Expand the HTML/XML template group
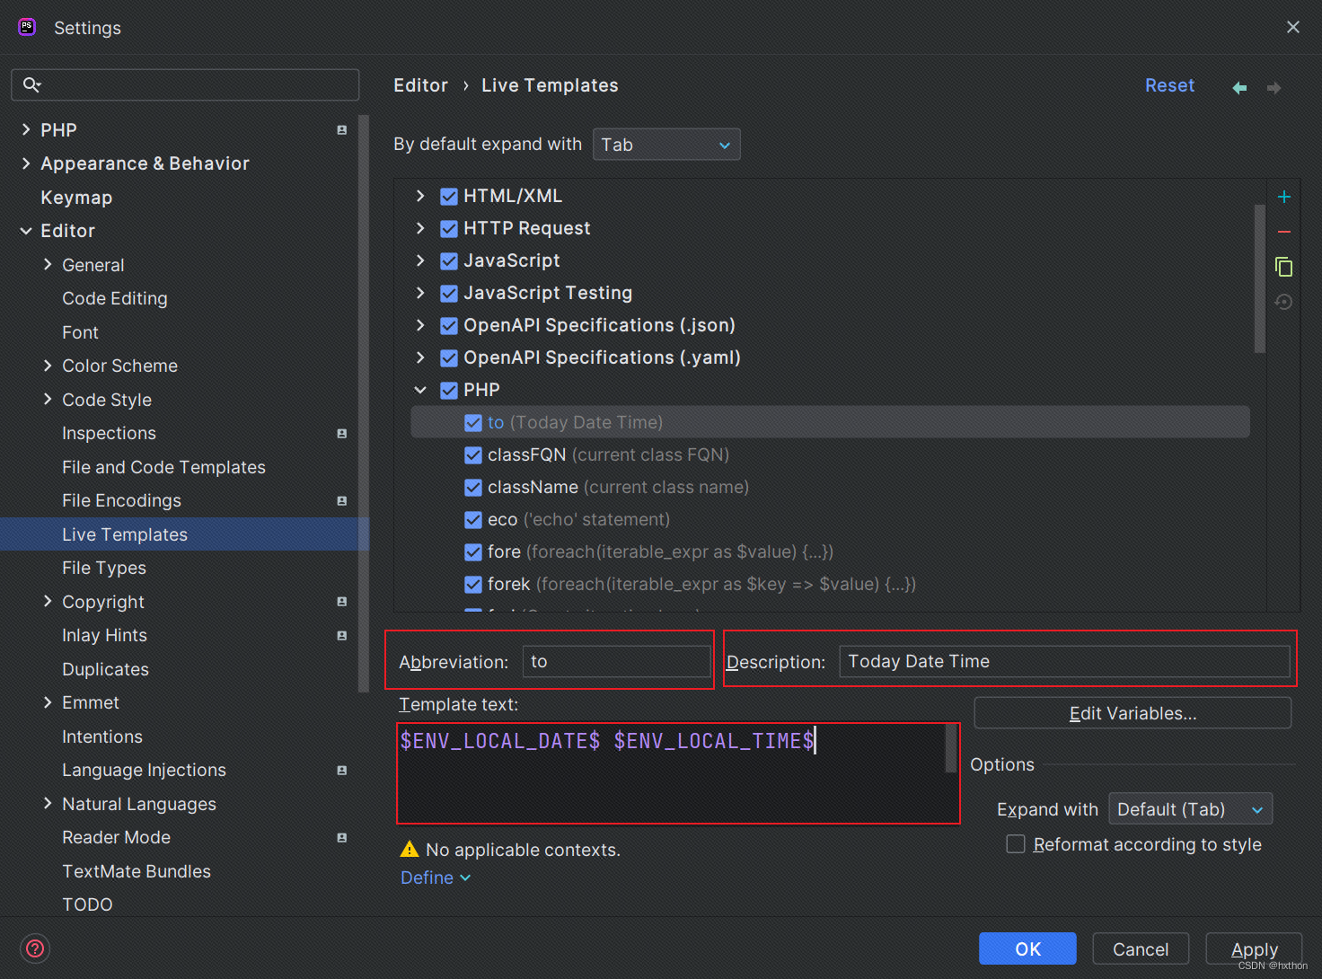The width and height of the screenshot is (1322, 979). point(420,196)
